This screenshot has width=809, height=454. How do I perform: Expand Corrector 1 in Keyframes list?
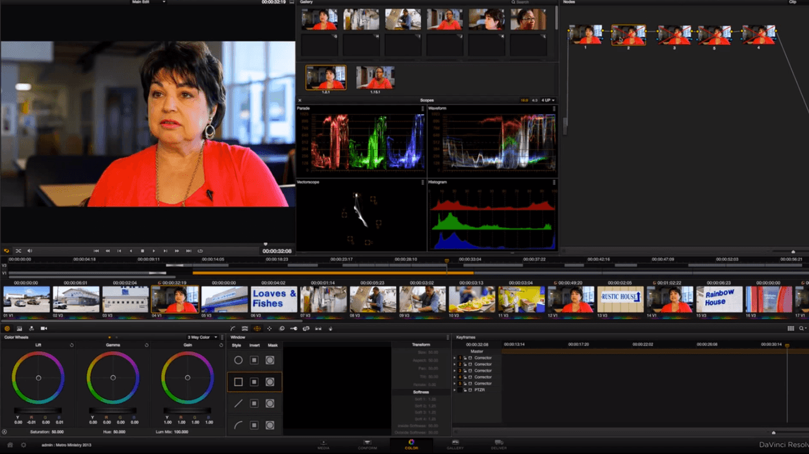pyautogui.click(x=455, y=358)
